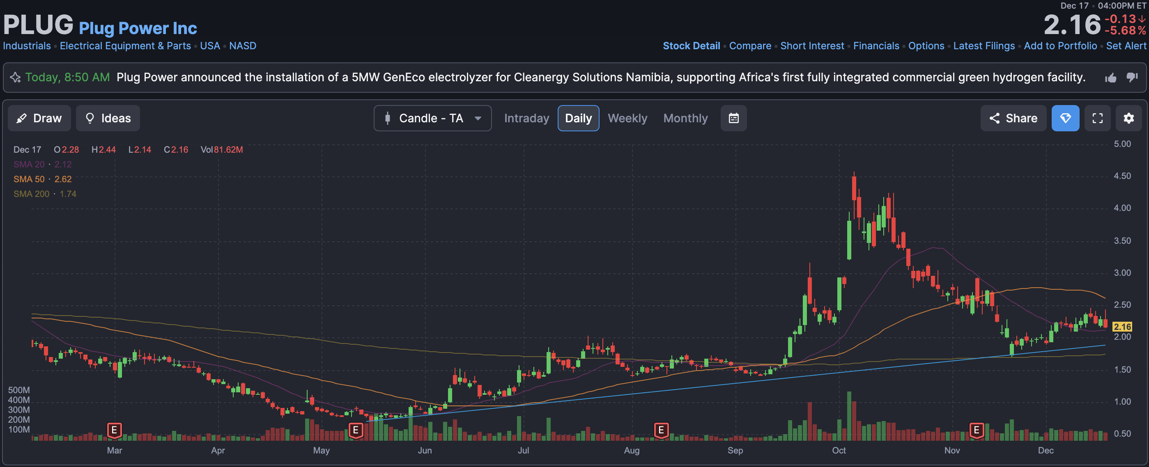Screen dimensions: 1149x467
Task: Click the SMA 50 indicator label
Action: tap(29, 179)
